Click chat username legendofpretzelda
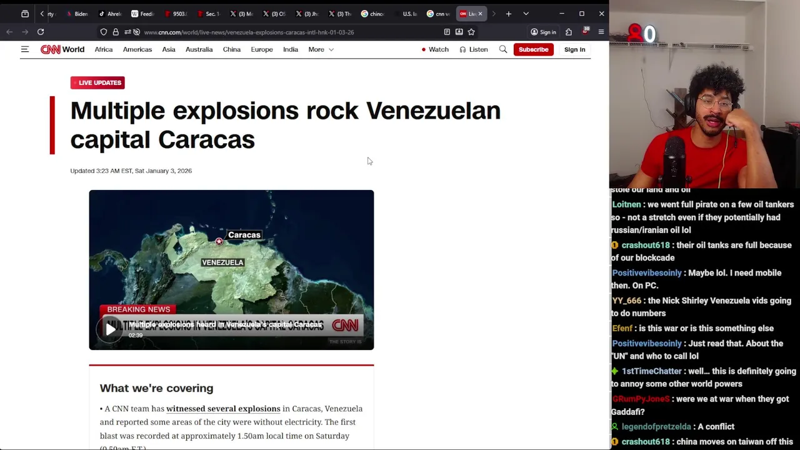Image resolution: width=800 pixels, height=450 pixels. 656,426
